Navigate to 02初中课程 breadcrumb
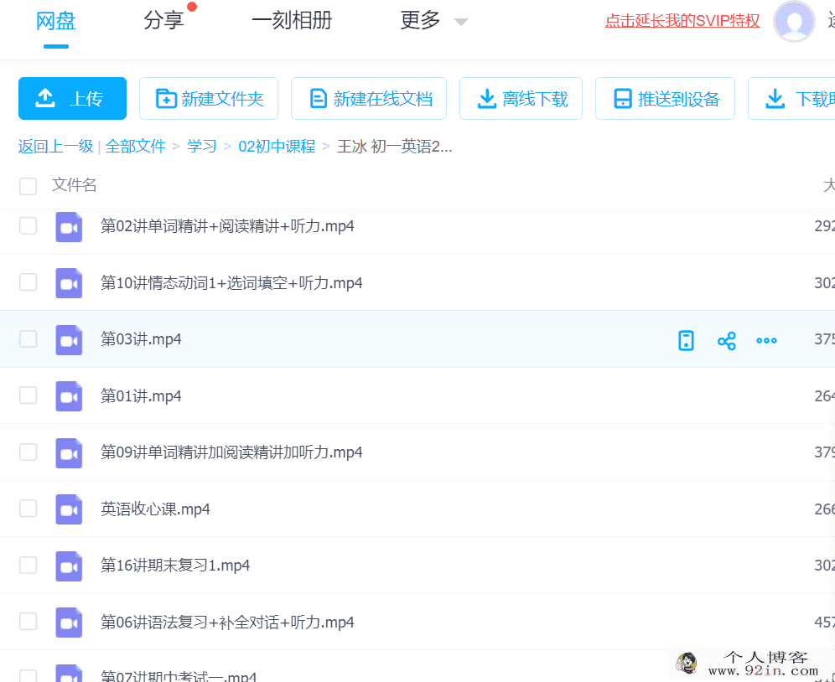Screen dimensions: 835x682 click(x=277, y=147)
